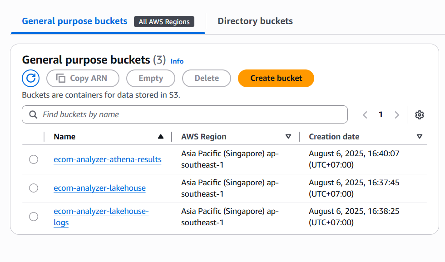Click the magnifier icon in search box

(x=33, y=115)
